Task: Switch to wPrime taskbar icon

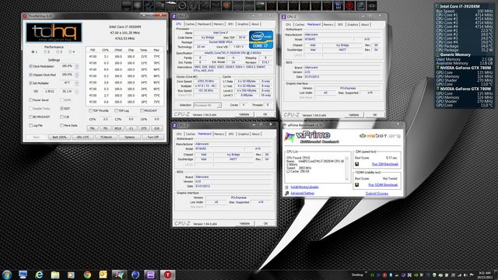Action: (x=119, y=275)
